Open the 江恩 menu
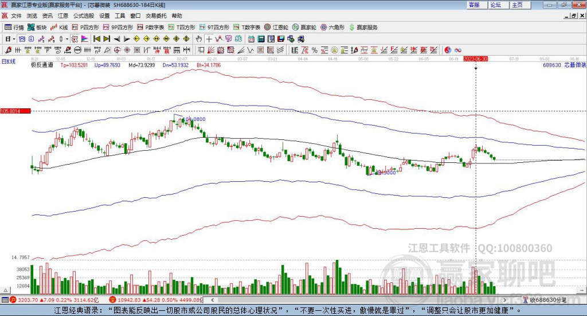 63,15
